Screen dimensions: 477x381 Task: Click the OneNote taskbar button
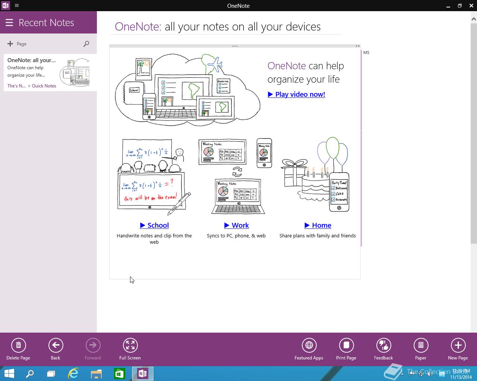(x=142, y=374)
